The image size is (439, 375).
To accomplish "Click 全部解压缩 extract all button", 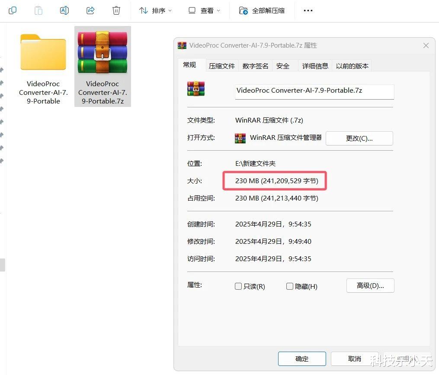I will click(262, 11).
